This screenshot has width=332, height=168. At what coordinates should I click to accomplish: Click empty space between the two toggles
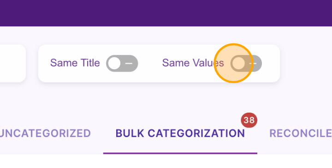pyautogui.click(x=150, y=63)
